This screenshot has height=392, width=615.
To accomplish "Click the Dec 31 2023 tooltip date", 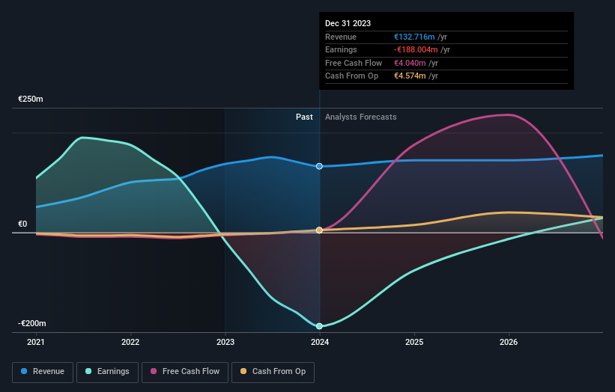I will click(x=348, y=23).
